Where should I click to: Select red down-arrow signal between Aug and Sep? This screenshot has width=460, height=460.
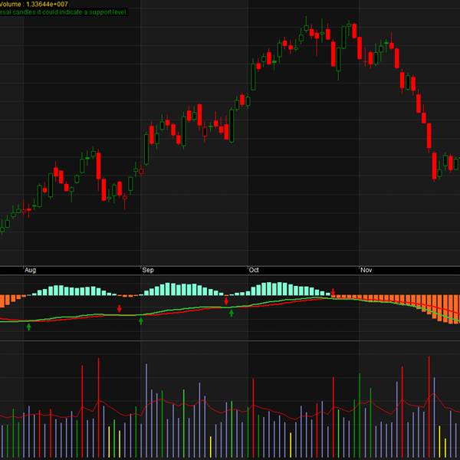click(x=119, y=308)
